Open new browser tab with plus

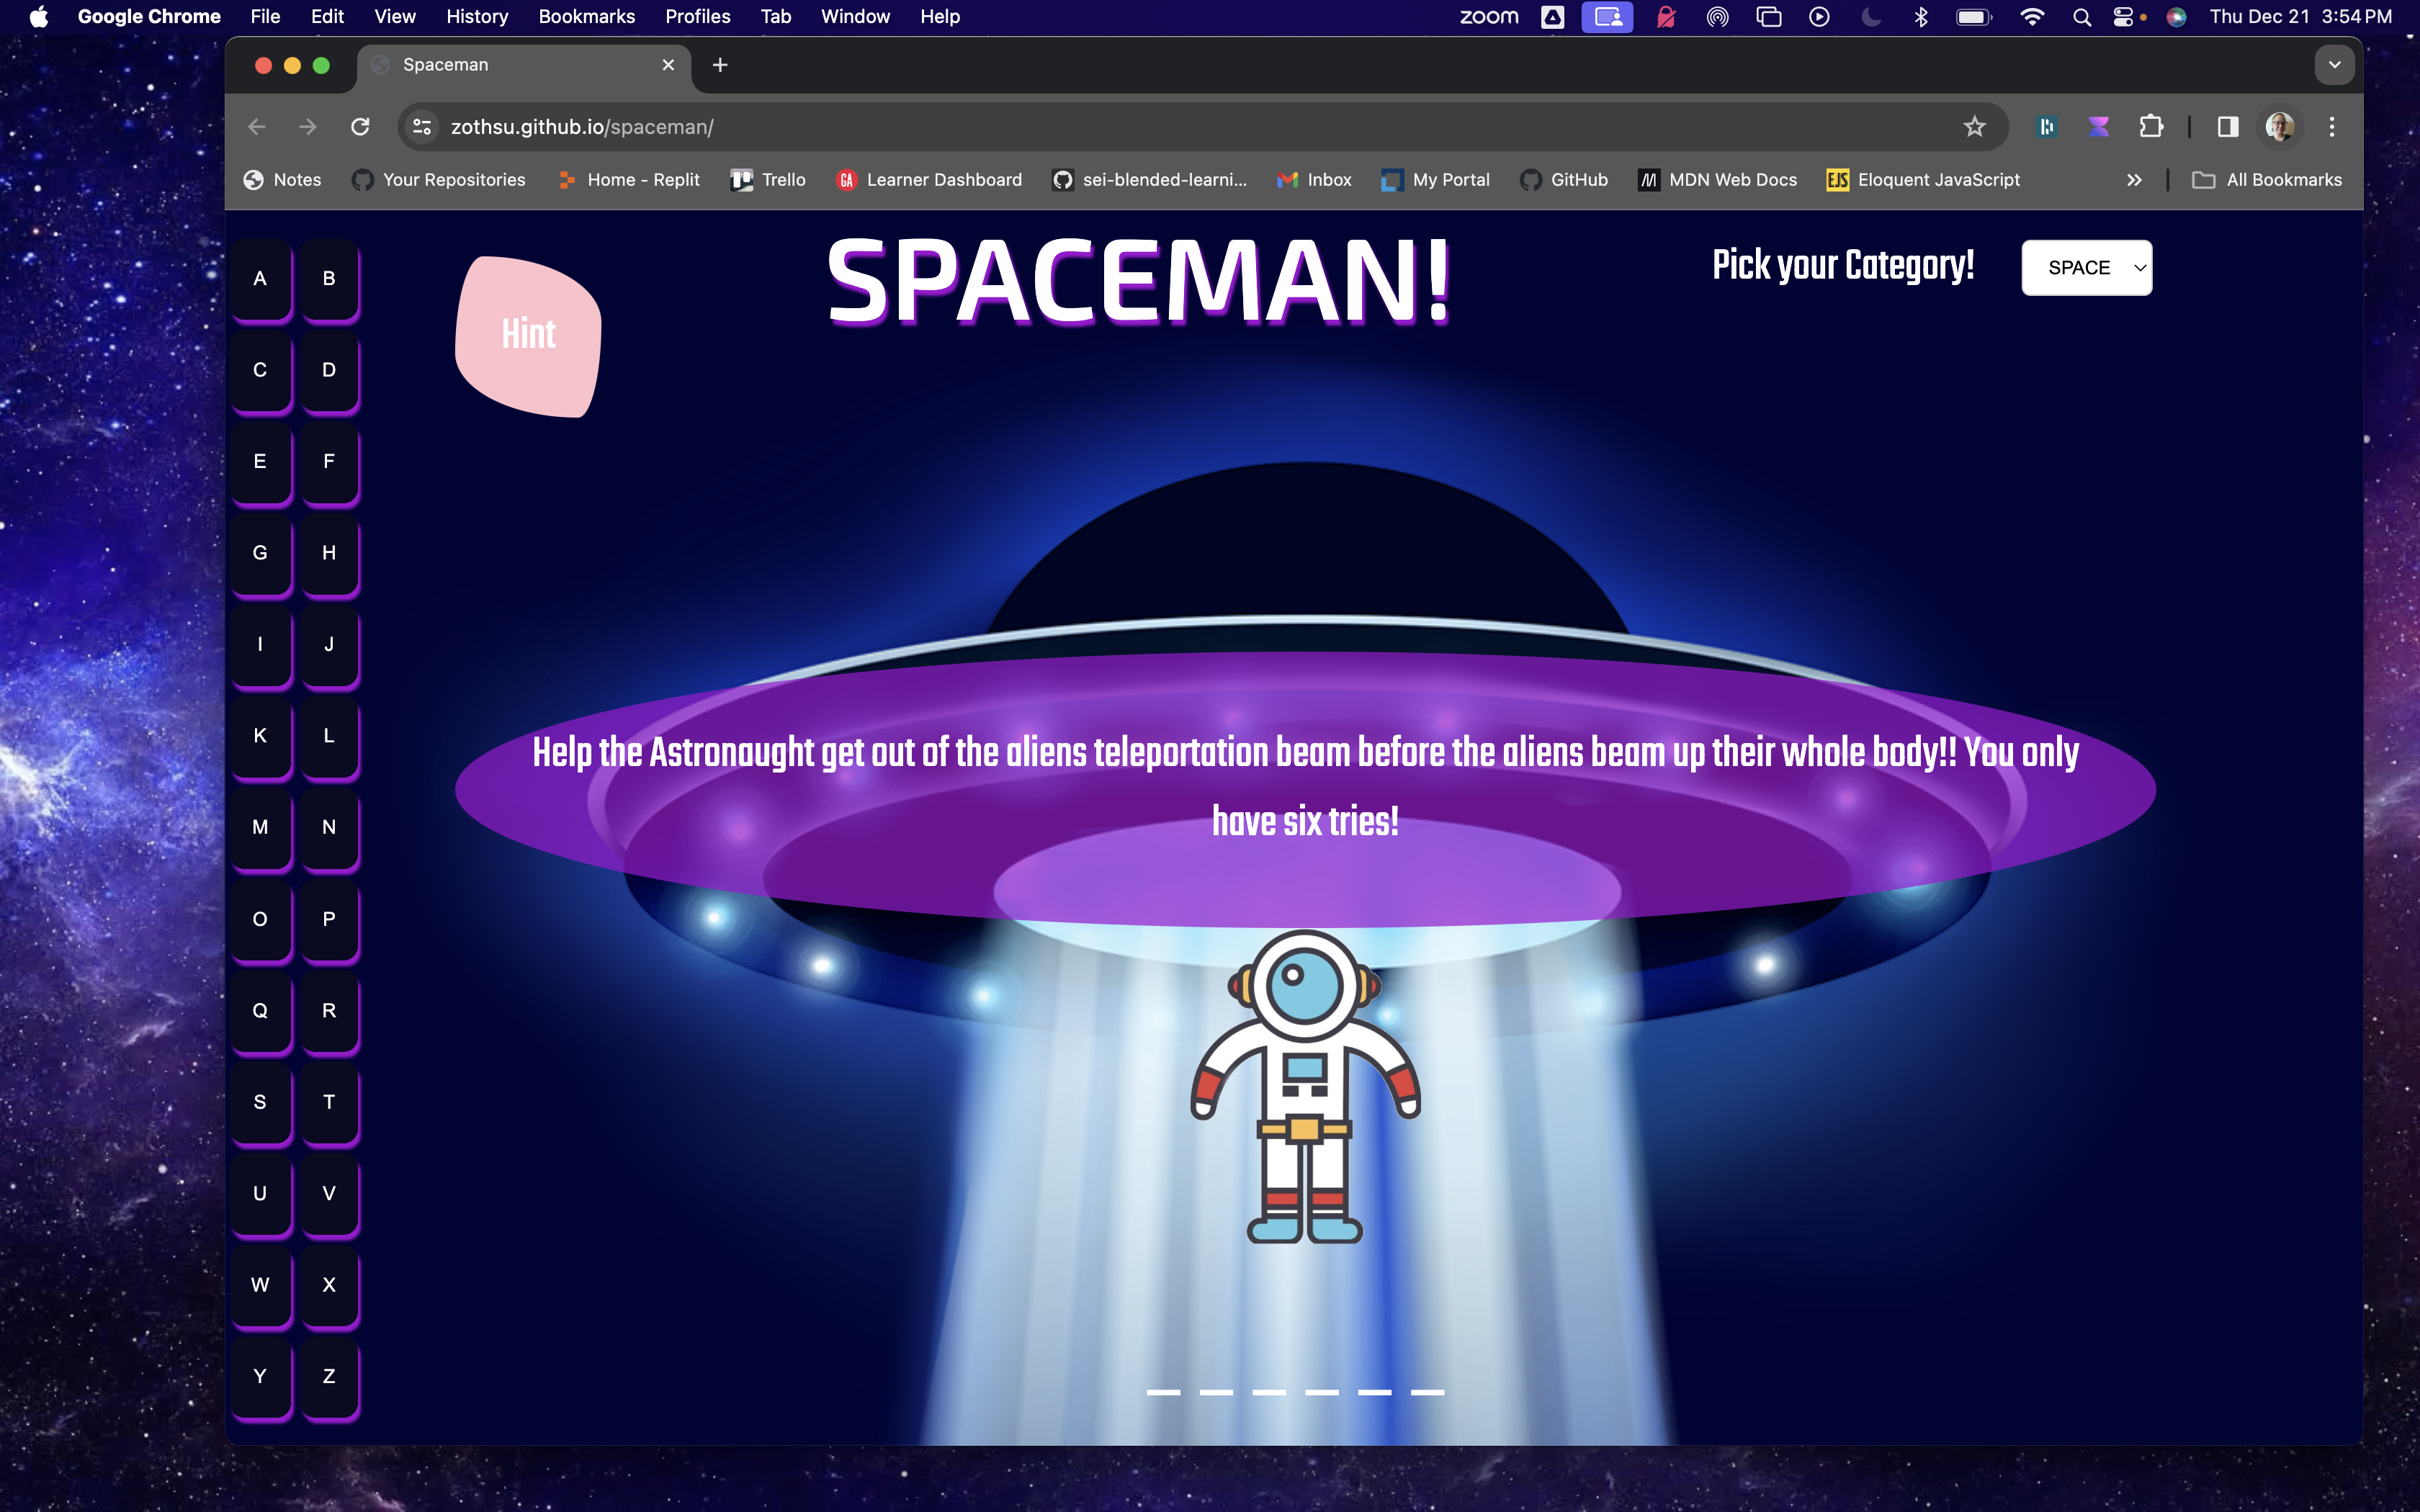pos(720,65)
